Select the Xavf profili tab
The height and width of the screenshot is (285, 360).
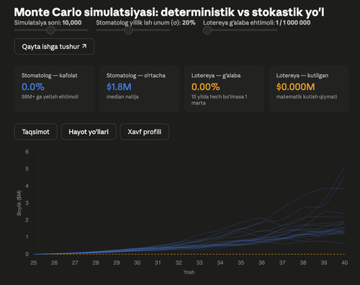(x=145, y=132)
